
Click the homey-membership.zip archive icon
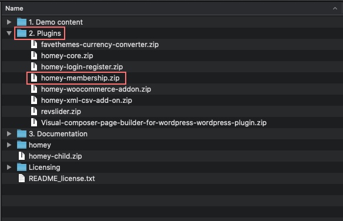click(x=34, y=78)
